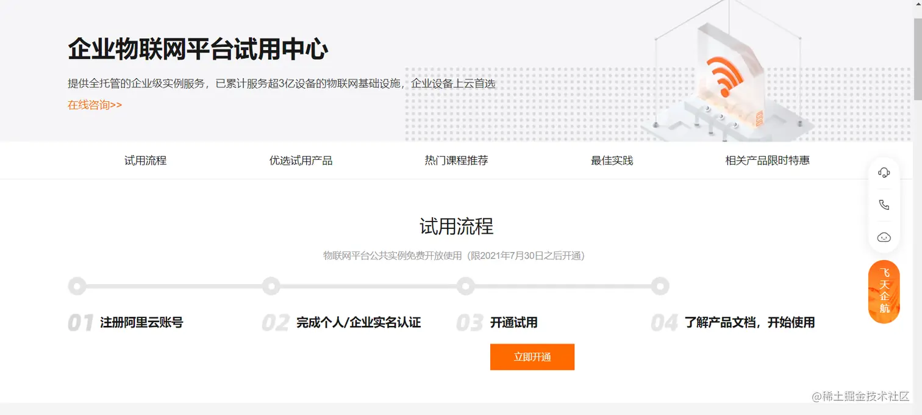Select step 03 开通试用 text
The width and height of the screenshot is (922, 415).
tap(514, 322)
